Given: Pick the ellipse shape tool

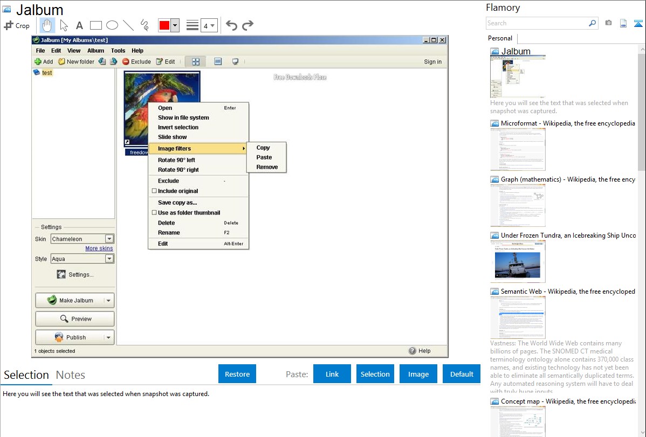Looking at the screenshot, I should click(112, 25).
